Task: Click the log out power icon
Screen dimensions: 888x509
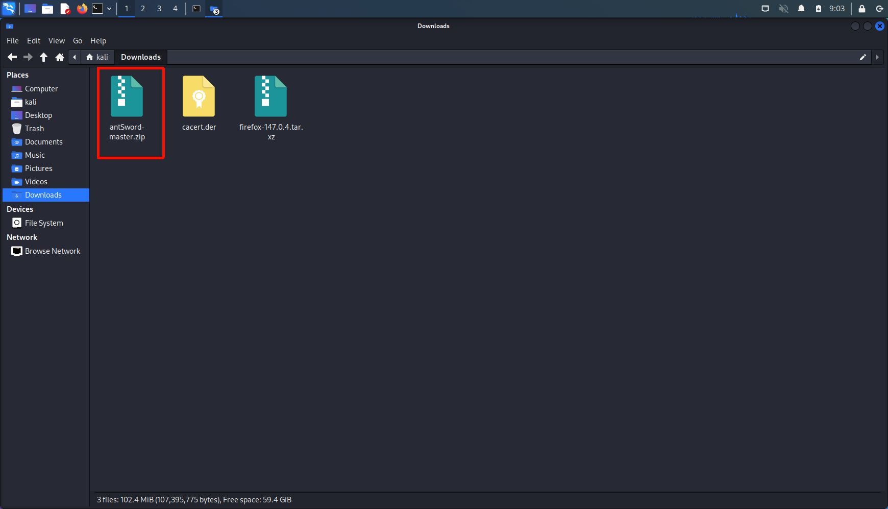Action: [879, 9]
